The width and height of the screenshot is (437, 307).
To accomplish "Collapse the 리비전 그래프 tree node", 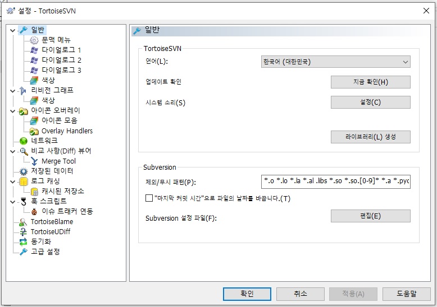I will (x=12, y=91).
